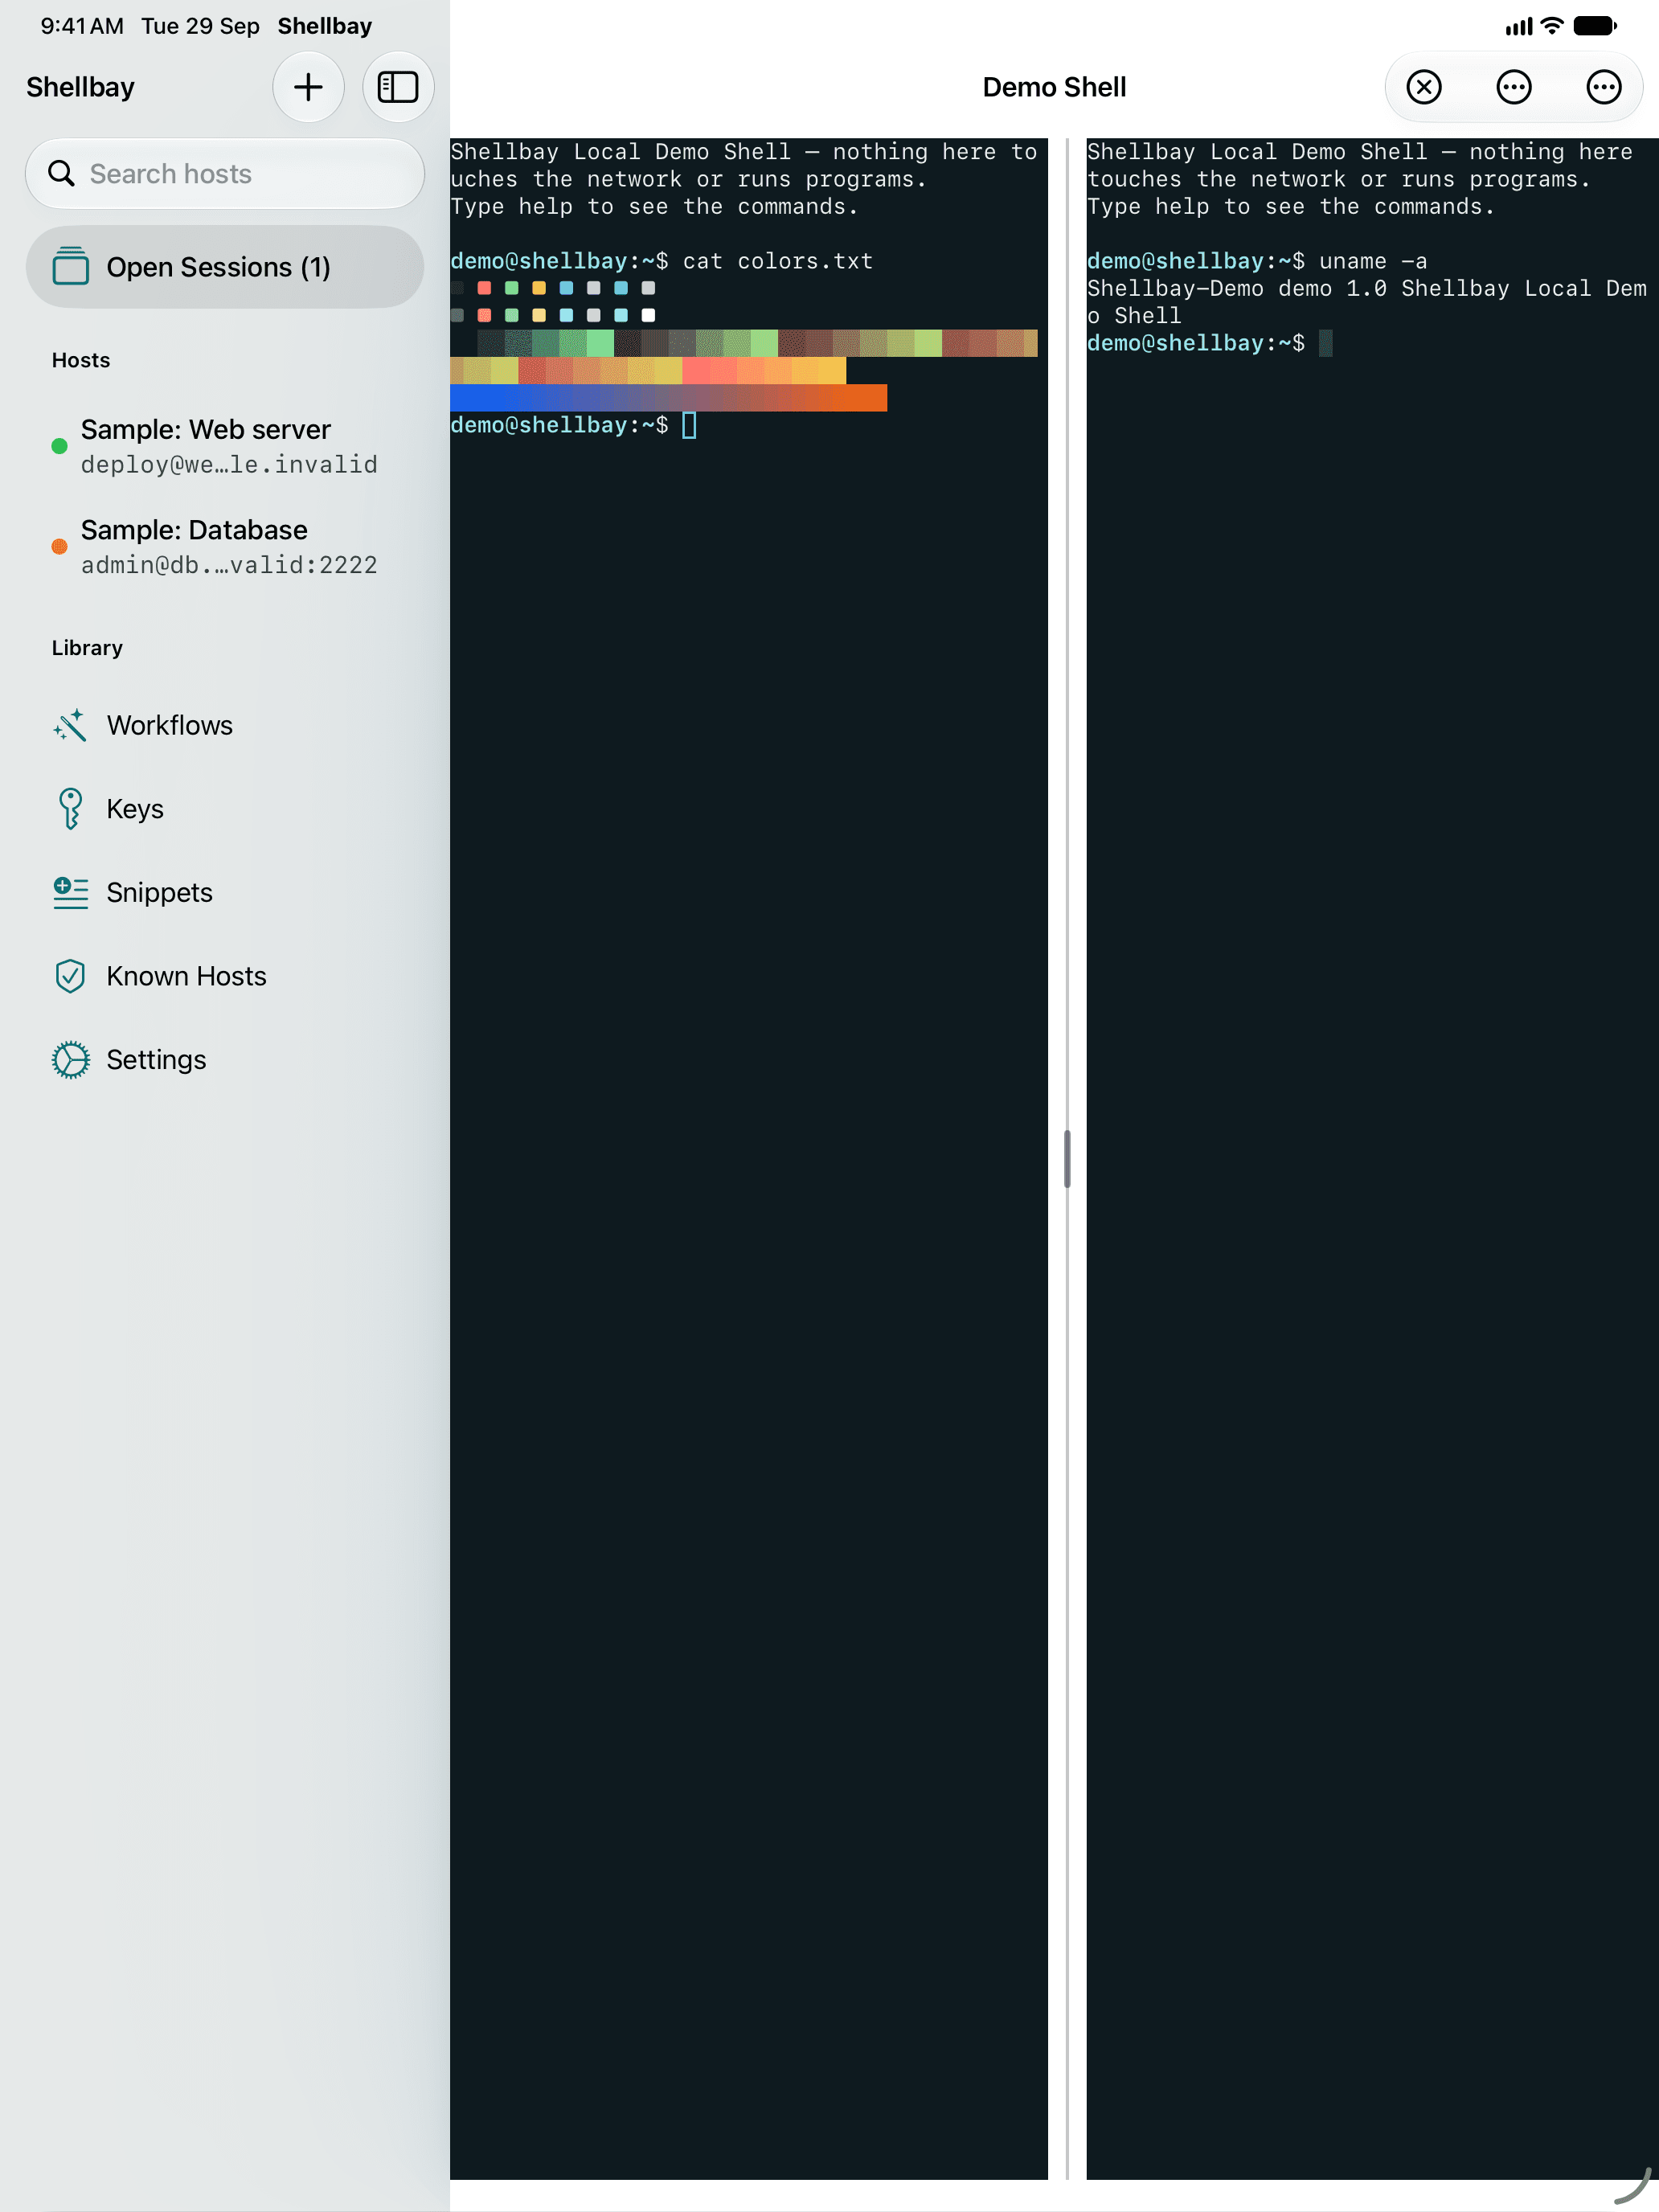This screenshot has height=2212, width=1659.
Task: Close the Demo Shell session
Action: point(1424,87)
